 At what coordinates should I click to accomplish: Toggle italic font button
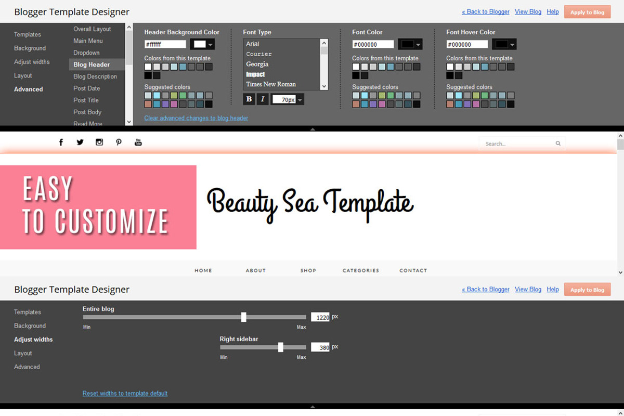[x=263, y=99]
